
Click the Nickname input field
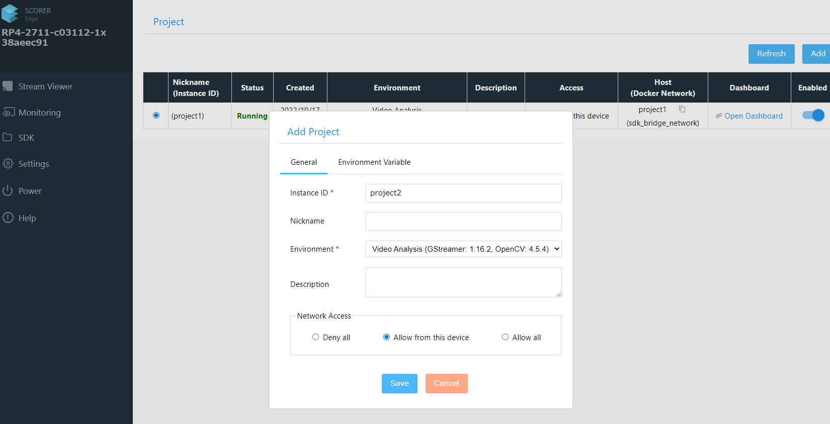463,221
